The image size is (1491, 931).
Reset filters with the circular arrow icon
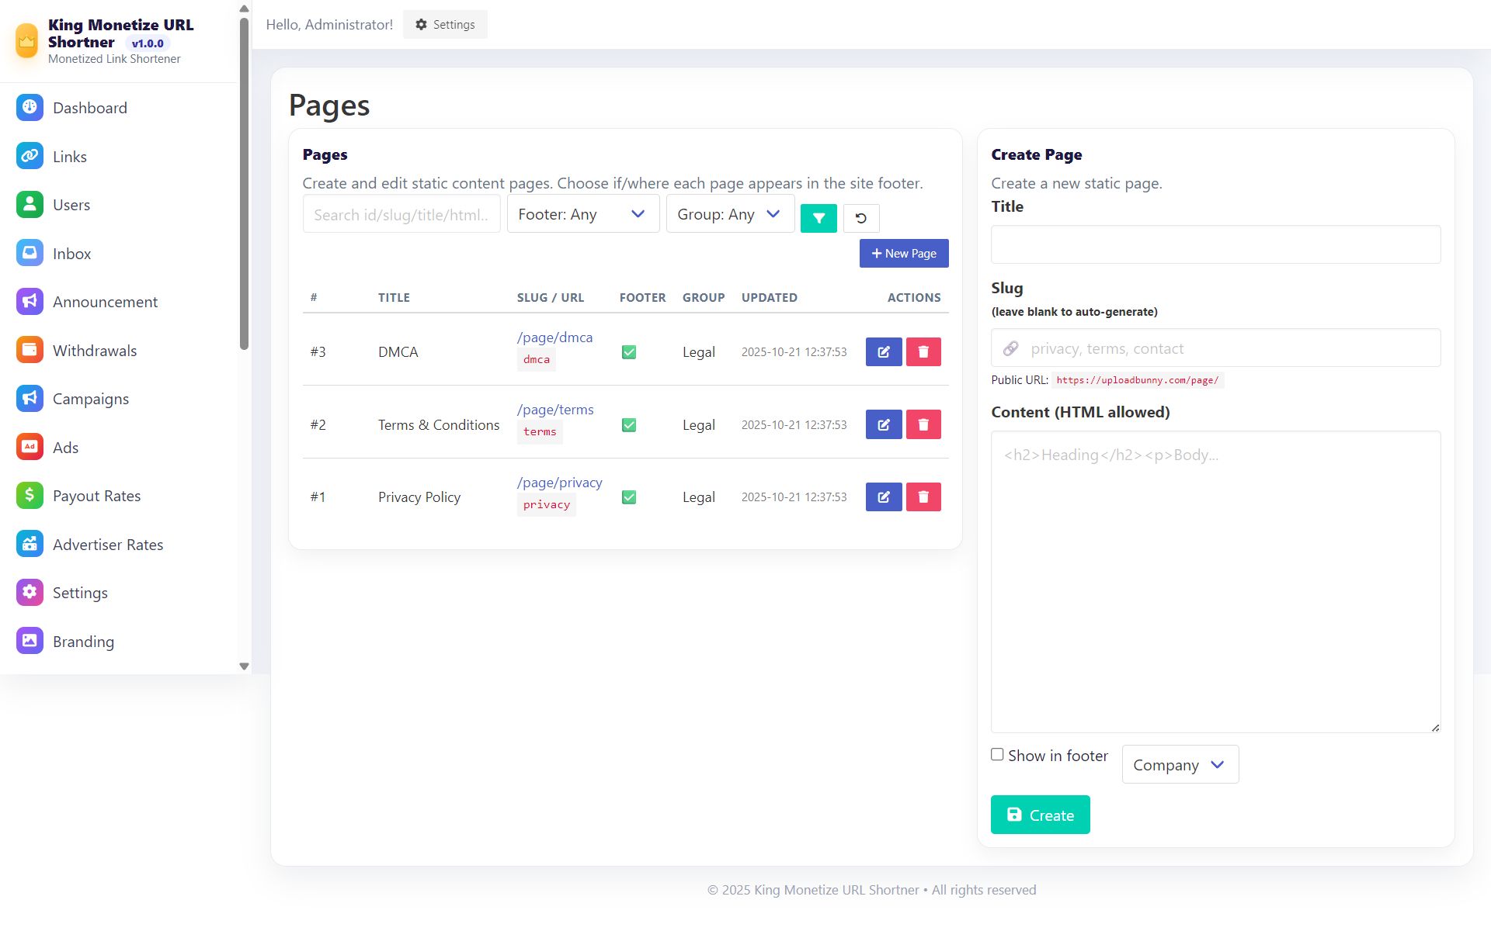pyautogui.click(x=860, y=219)
